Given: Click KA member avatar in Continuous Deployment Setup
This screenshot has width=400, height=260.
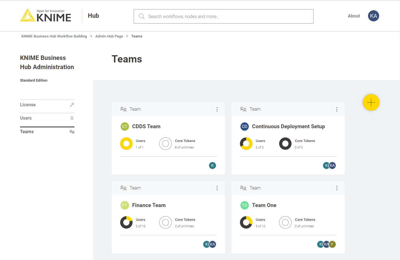Looking at the screenshot, I should point(332,165).
